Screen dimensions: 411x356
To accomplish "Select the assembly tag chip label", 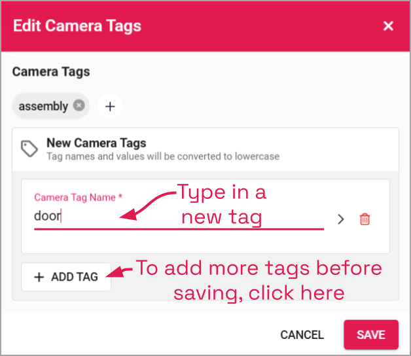I will click(x=43, y=106).
